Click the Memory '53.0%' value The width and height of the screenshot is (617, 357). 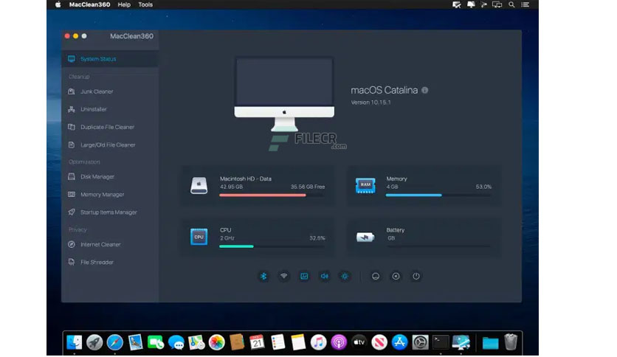click(483, 187)
